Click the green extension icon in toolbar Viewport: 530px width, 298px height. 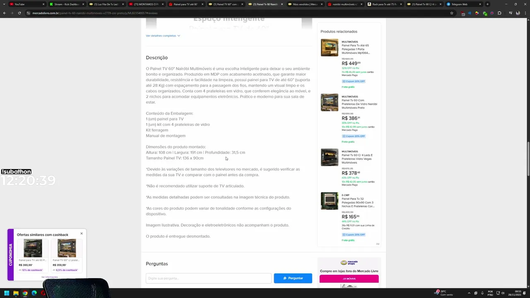click(x=485, y=13)
